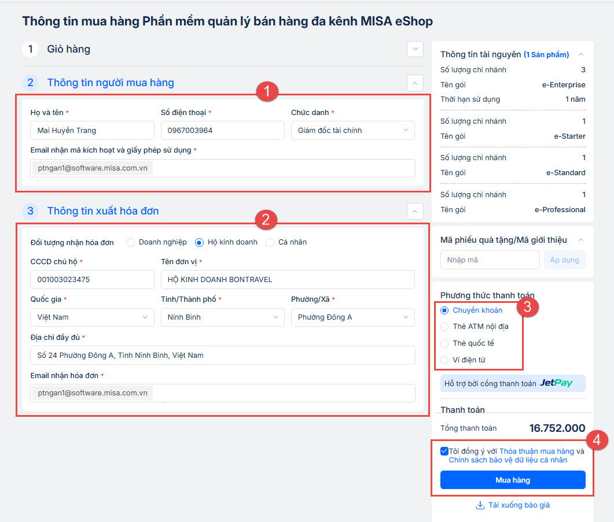Click the download icon beside Tải xuống báo giá
Viewport: 614px width, 522px height.
point(480,505)
